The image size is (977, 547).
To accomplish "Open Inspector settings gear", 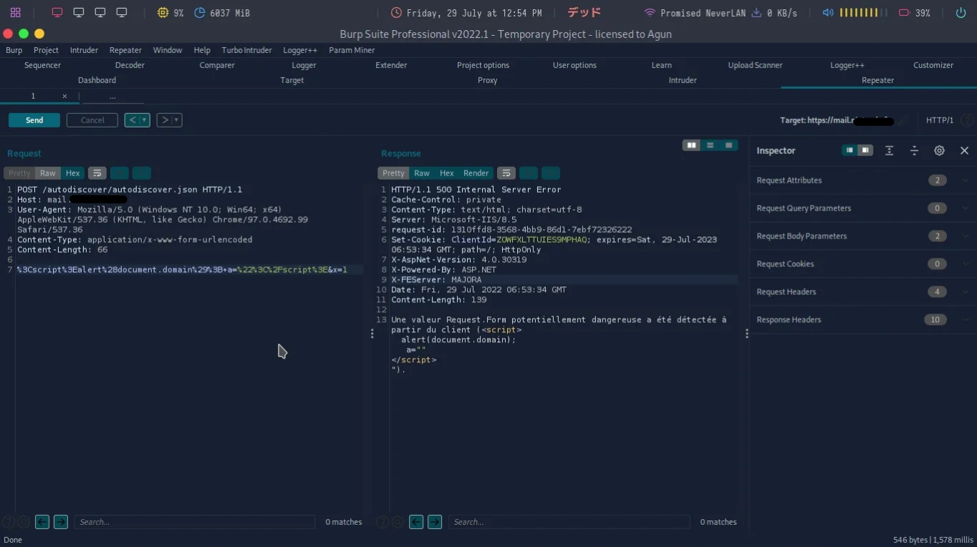I will [x=939, y=150].
